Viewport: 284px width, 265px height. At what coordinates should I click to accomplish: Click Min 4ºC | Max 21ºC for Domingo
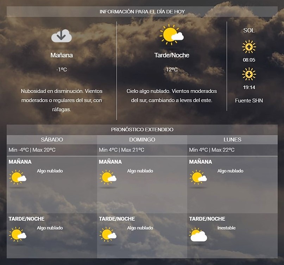121,150
